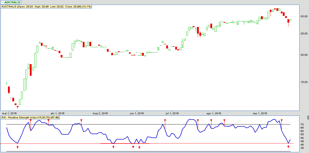Viewport: 309px width, 153px height.
Task: Click the 60 level on RSI scale
Action: 302,131
